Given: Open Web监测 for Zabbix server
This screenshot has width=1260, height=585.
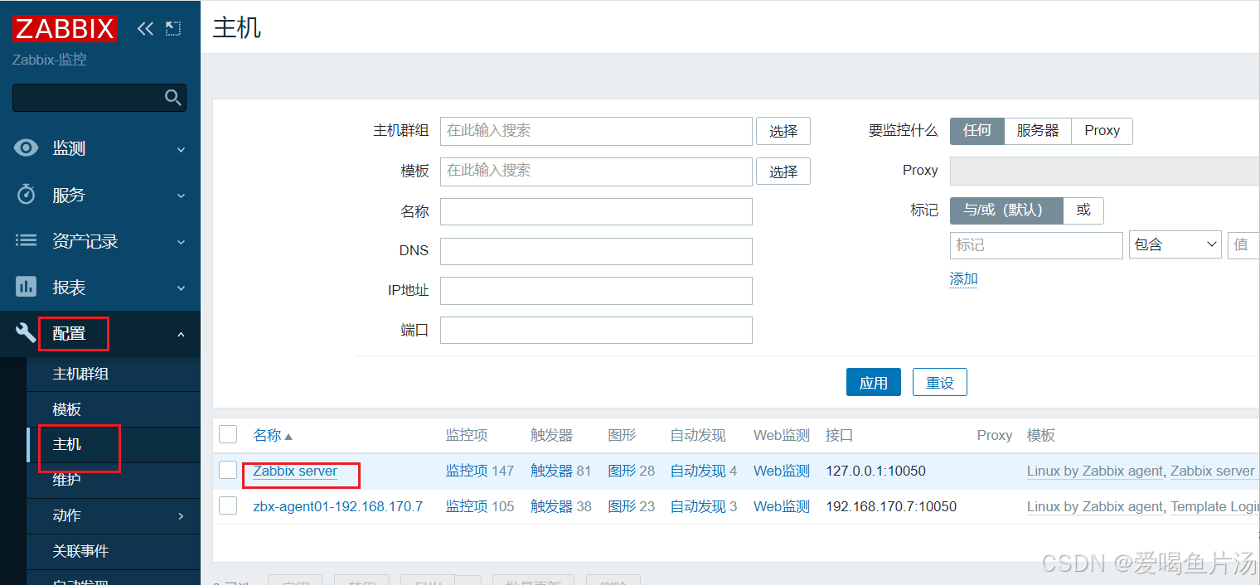Looking at the screenshot, I should tap(782, 471).
